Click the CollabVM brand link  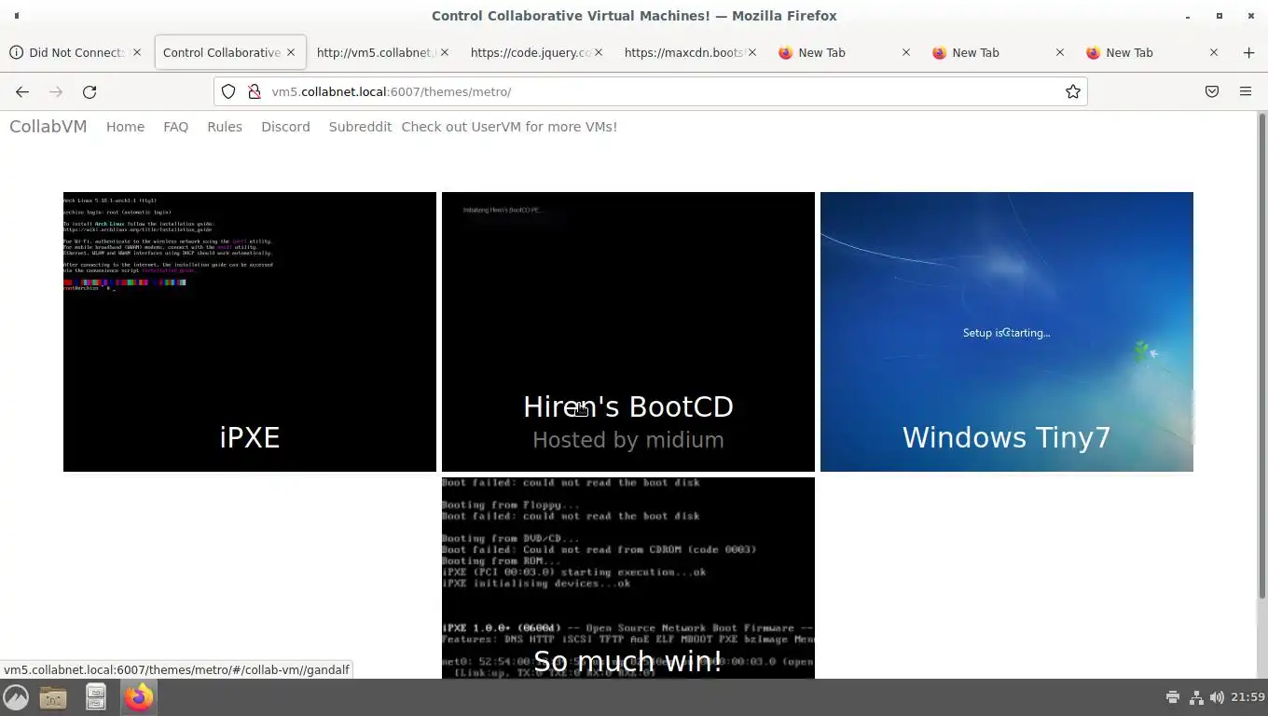tap(48, 127)
